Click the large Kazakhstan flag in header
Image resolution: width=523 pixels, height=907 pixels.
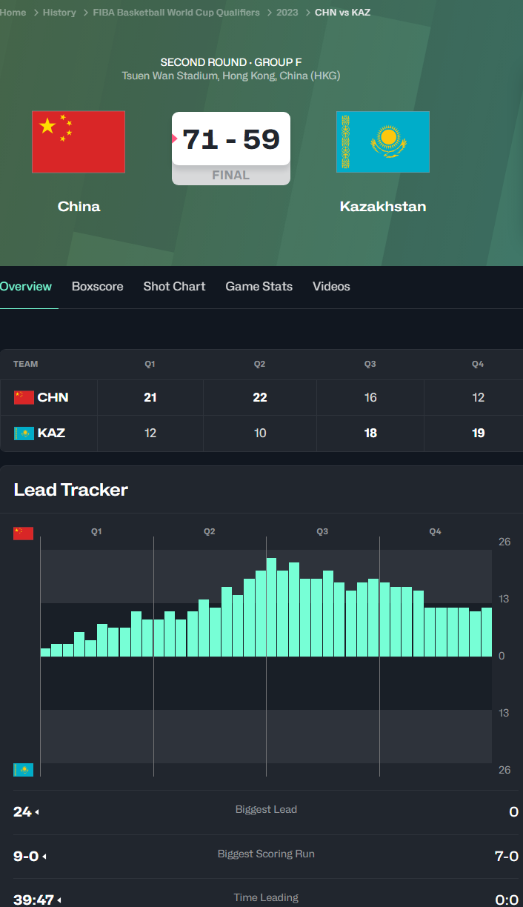(382, 142)
